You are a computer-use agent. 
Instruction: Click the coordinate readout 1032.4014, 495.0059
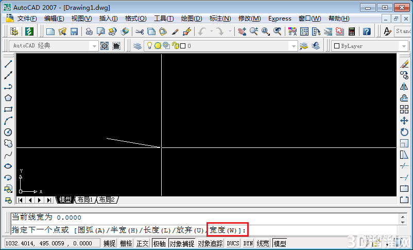click(52, 243)
